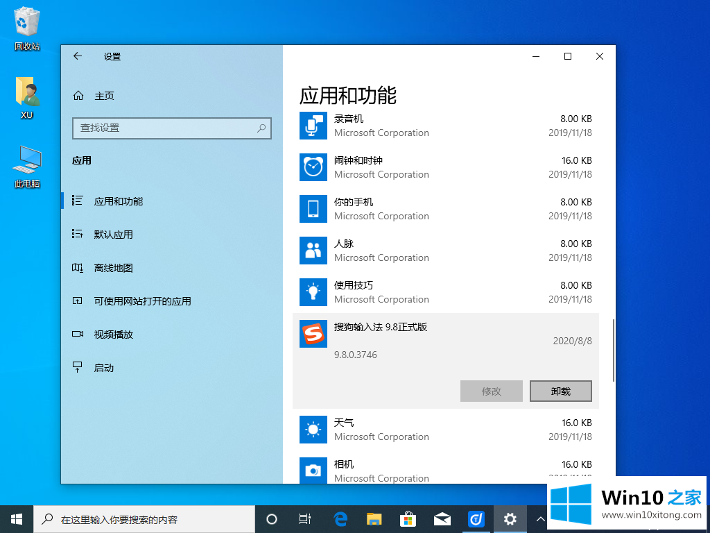
Task: Click the 闹钟和时钟 alarm clock app icon
Action: pos(313,167)
